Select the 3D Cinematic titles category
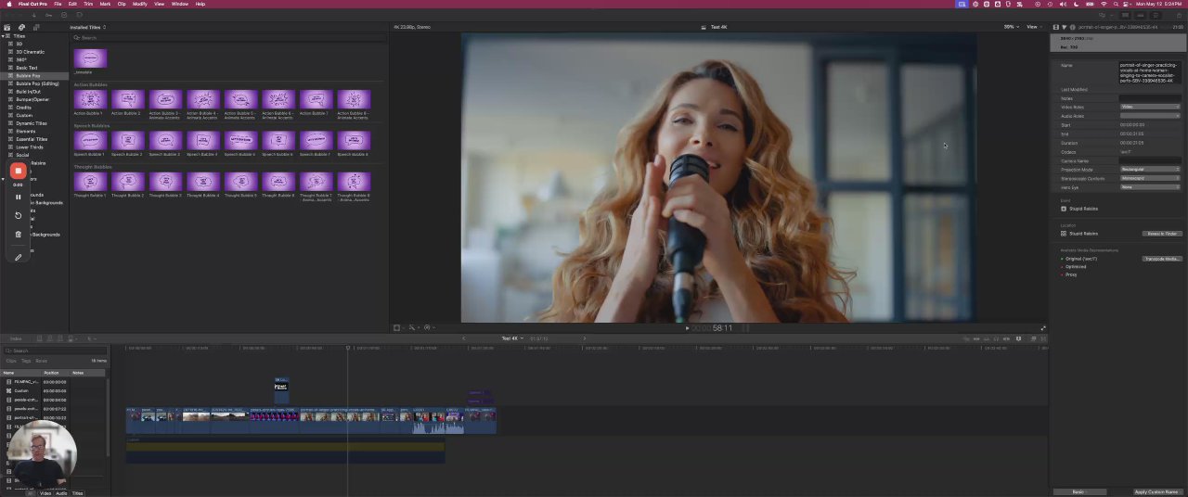This screenshot has width=1188, height=497. click(x=30, y=52)
